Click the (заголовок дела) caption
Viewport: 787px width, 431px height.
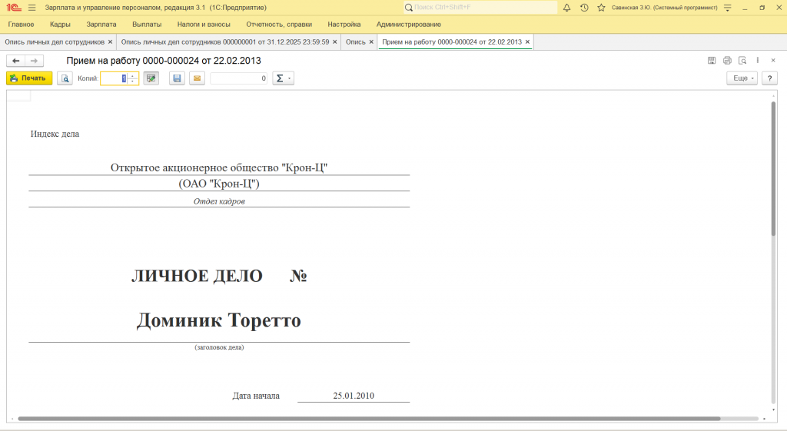[x=219, y=347]
